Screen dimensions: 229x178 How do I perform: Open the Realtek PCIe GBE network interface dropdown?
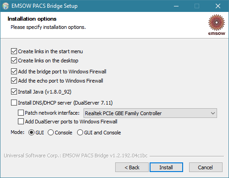coord(150,113)
